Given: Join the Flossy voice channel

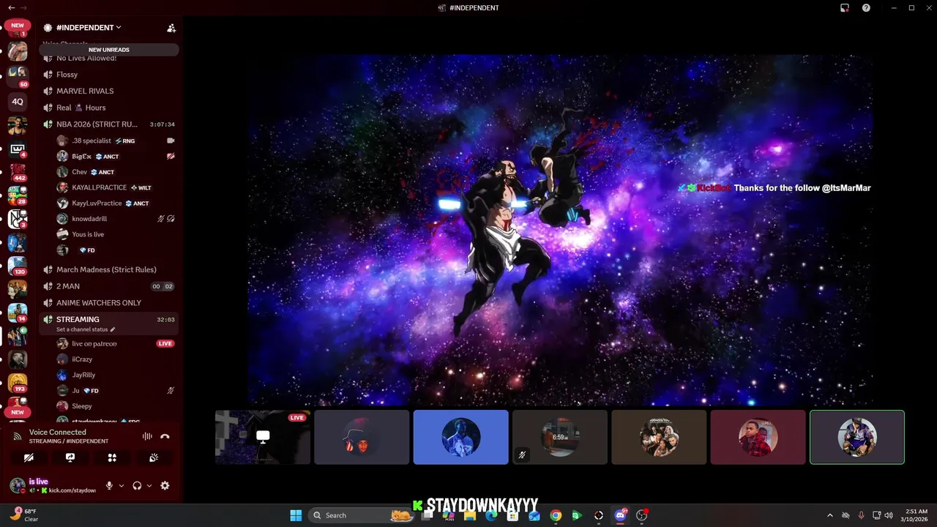Looking at the screenshot, I should click(x=109, y=75).
